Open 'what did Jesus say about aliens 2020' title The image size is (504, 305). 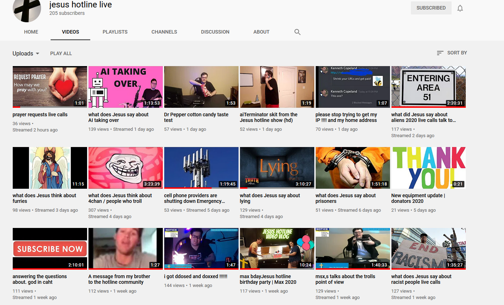tap(424, 117)
